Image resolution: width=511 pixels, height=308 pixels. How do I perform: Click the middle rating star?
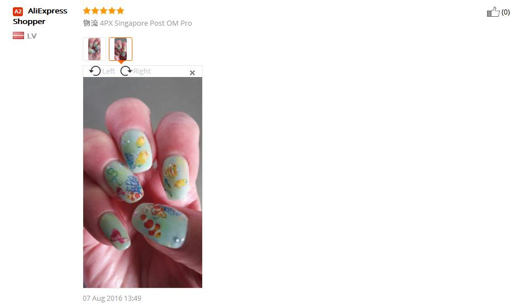(104, 11)
